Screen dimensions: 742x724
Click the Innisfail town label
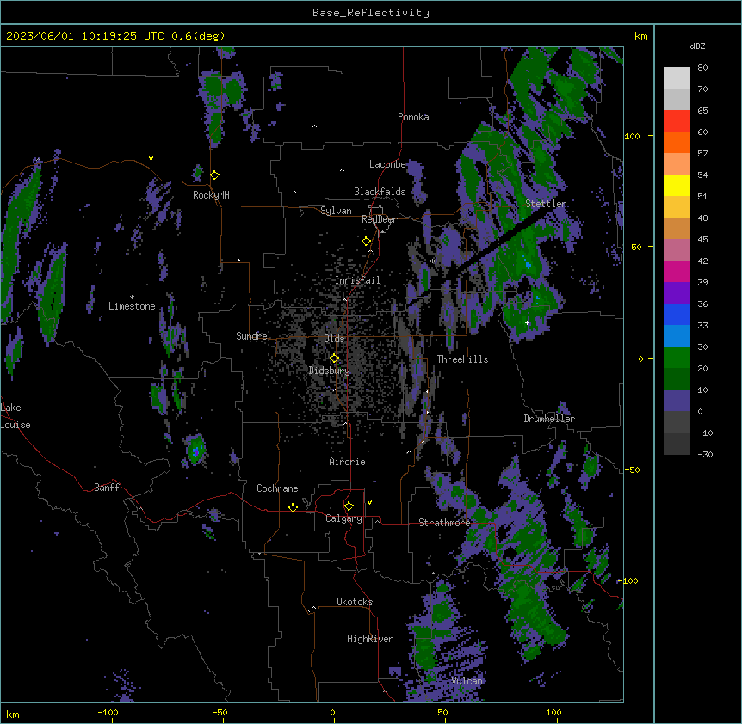(x=357, y=280)
